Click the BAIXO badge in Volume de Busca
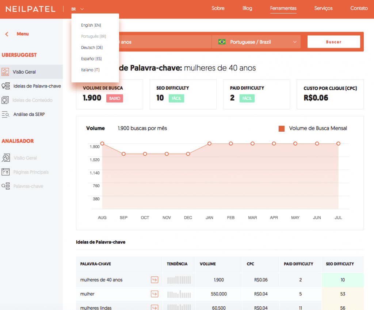This screenshot has height=310, width=374. tap(114, 98)
